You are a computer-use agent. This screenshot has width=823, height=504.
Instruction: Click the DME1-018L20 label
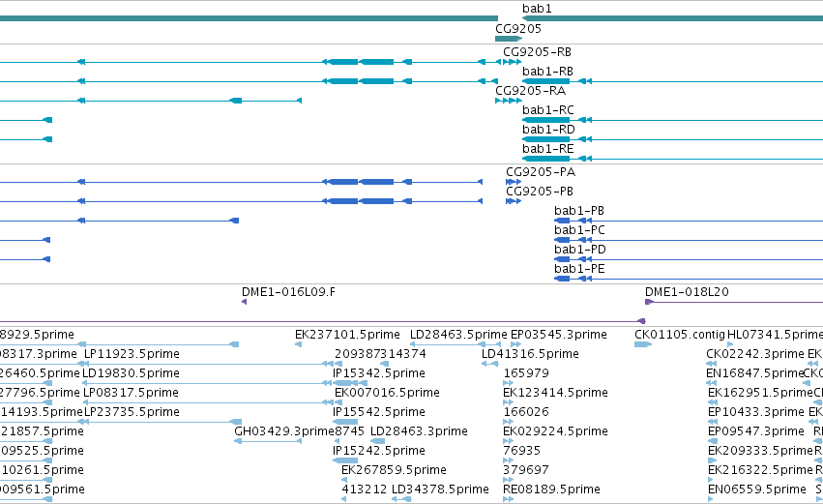(687, 292)
